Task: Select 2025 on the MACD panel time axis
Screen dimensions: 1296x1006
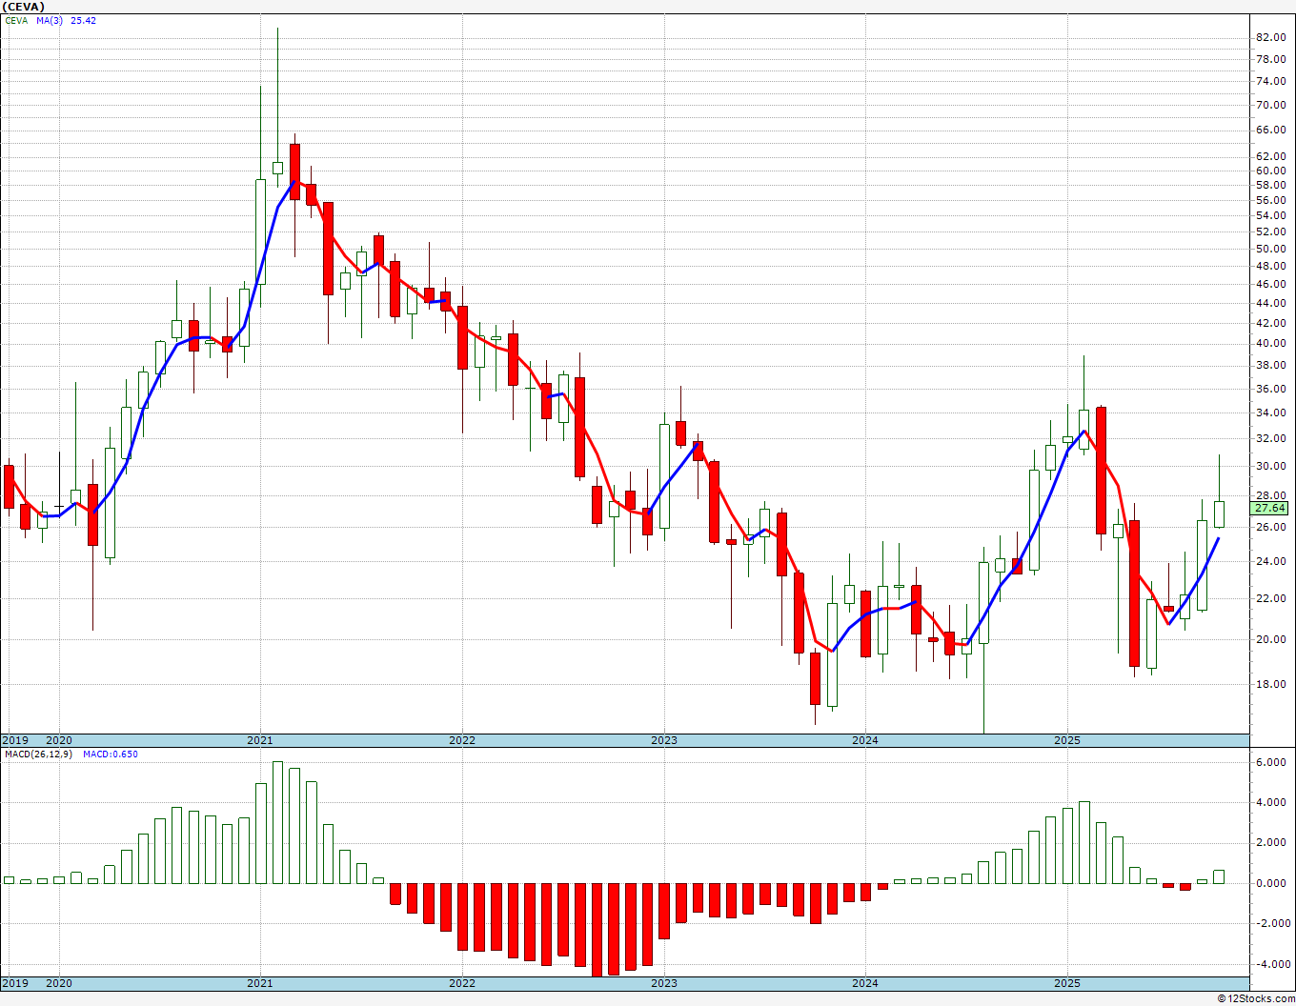Action: pyautogui.click(x=1067, y=983)
